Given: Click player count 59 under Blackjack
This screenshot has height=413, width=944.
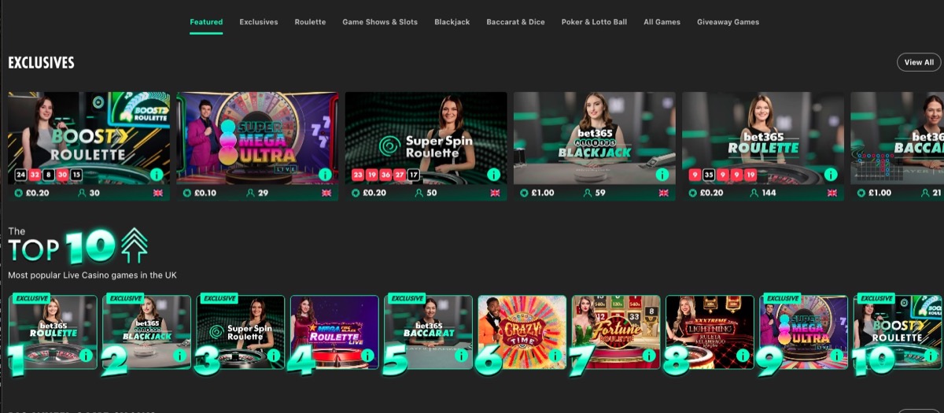Looking at the screenshot, I should coord(600,193).
